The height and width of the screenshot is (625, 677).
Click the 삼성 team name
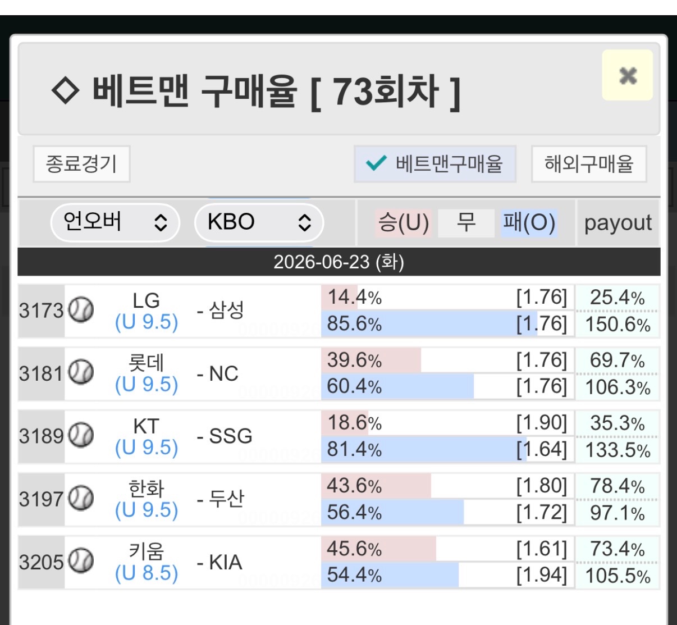[x=226, y=310]
